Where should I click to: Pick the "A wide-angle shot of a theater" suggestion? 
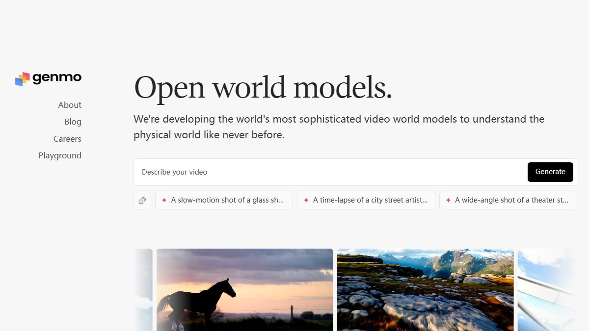point(508,201)
